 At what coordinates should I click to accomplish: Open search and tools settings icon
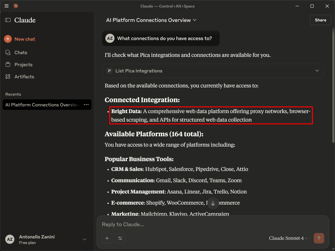coord(120,238)
